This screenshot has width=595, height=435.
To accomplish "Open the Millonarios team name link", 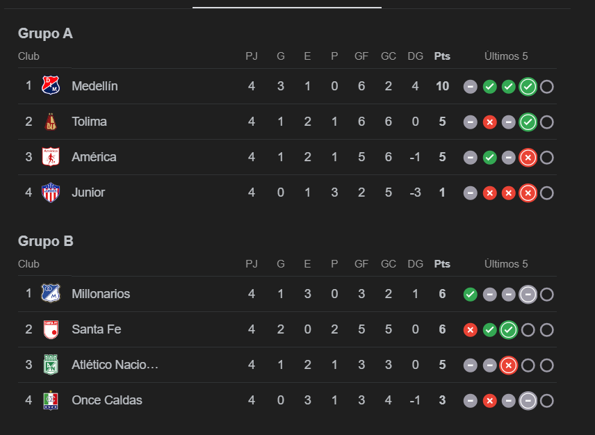I will (101, 294).
